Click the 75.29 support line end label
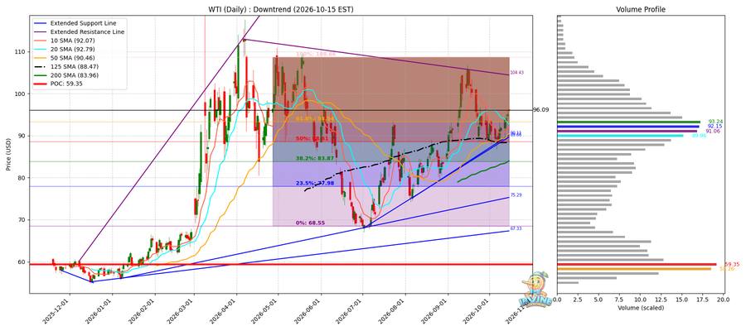Image resolution: width=746 pixels, height=331 pixels. click(x=516, y=195)
